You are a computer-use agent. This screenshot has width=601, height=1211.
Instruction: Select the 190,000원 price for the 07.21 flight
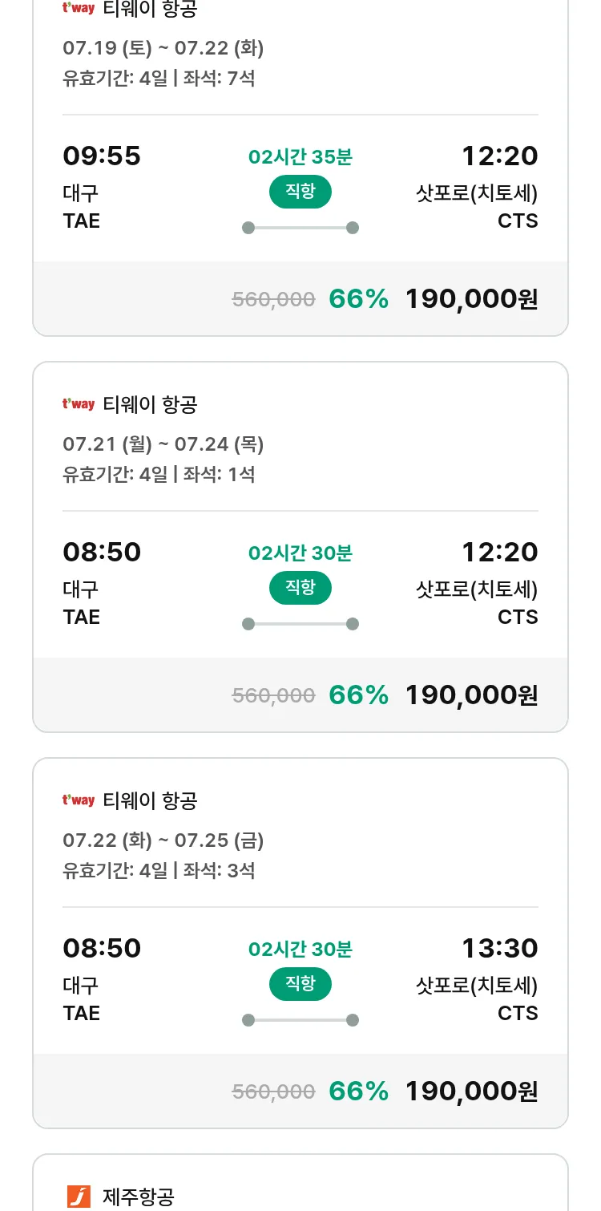471,695
